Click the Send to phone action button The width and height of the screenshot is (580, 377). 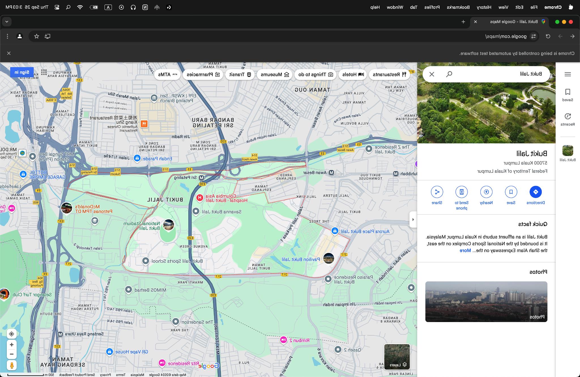462,192
